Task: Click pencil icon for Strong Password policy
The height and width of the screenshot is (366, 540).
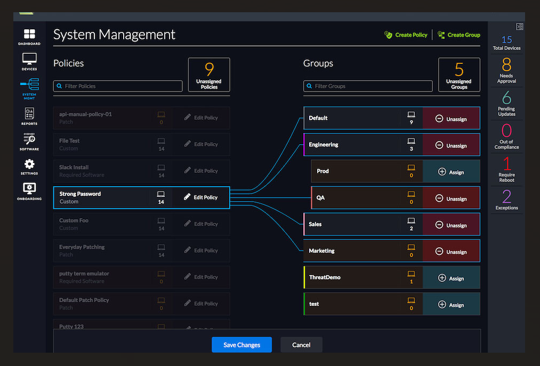Action: pos(187,197)
